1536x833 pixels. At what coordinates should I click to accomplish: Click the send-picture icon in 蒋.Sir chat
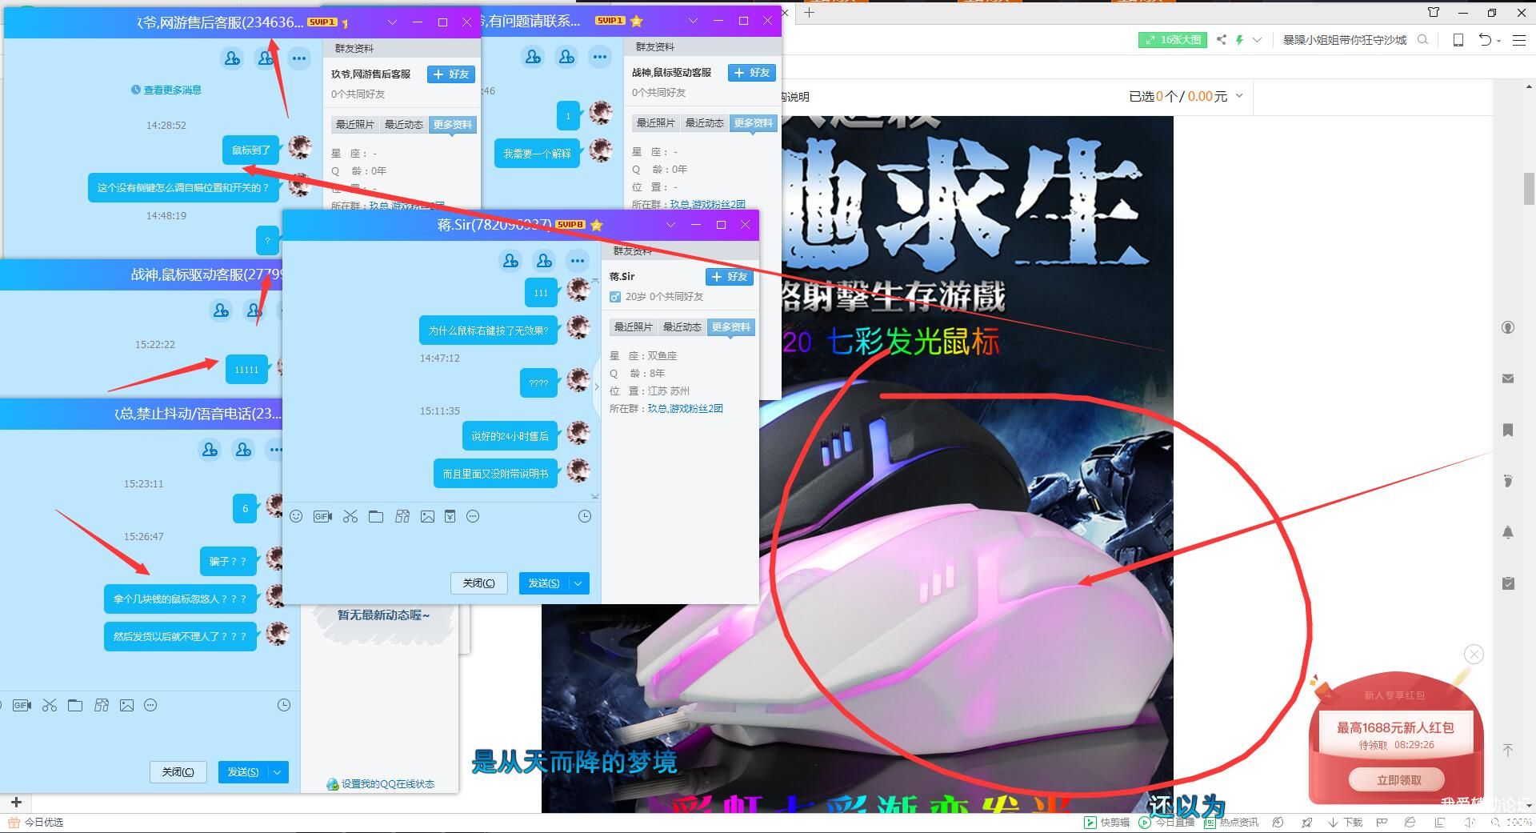point(428,517)
